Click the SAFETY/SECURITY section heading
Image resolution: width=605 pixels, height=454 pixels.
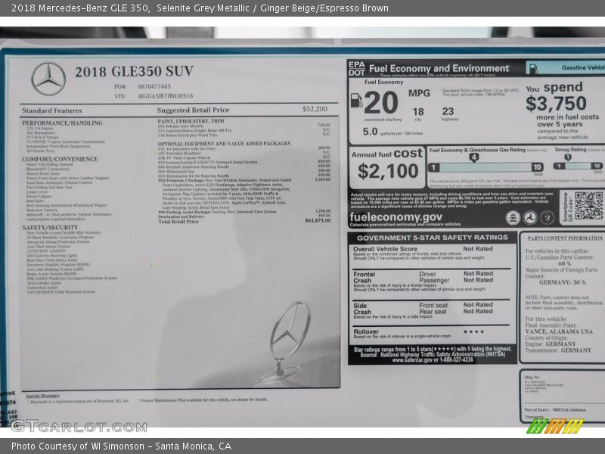pos(50,228)
